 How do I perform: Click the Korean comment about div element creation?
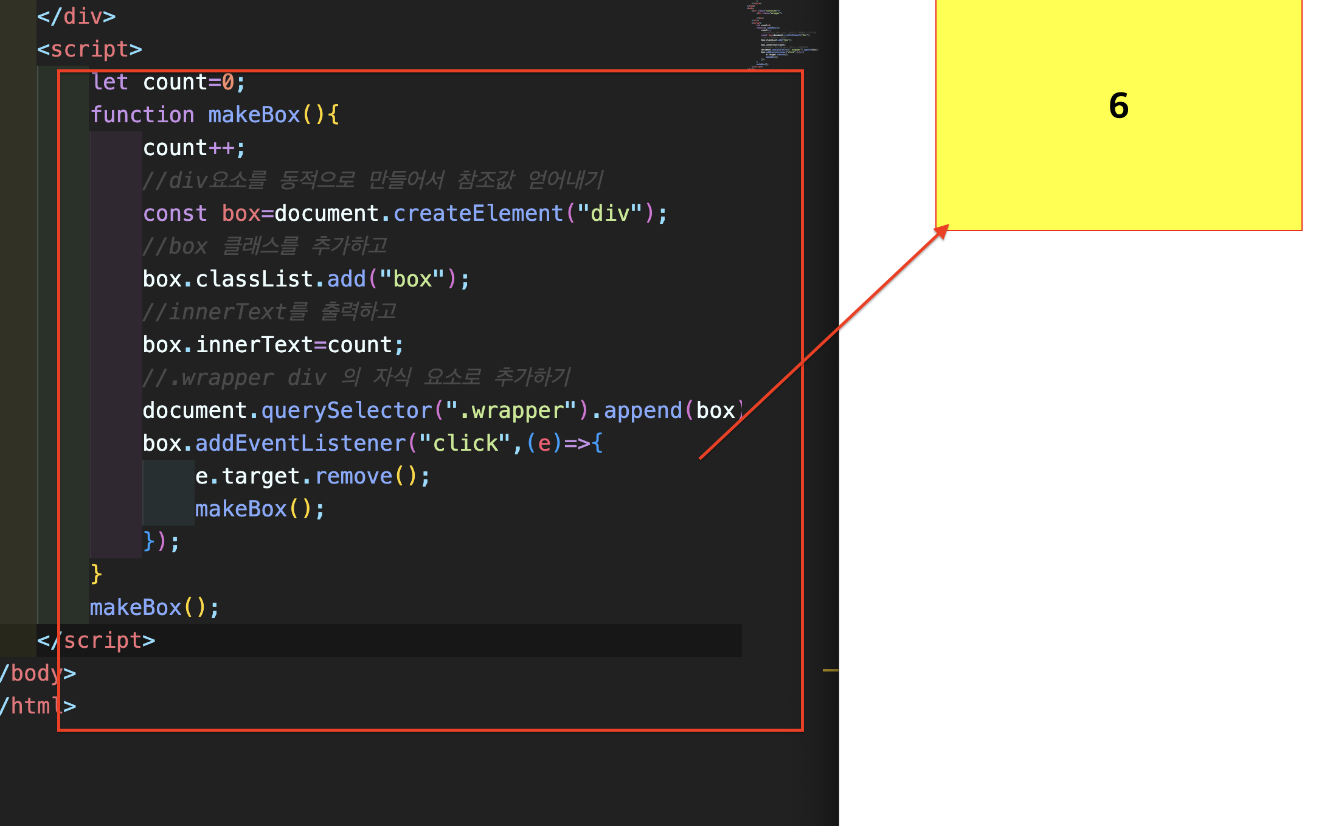coord(373,181)
